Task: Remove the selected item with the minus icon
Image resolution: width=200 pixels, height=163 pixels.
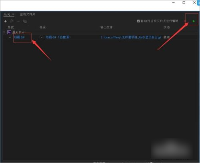Action: [x=18, y=21]
